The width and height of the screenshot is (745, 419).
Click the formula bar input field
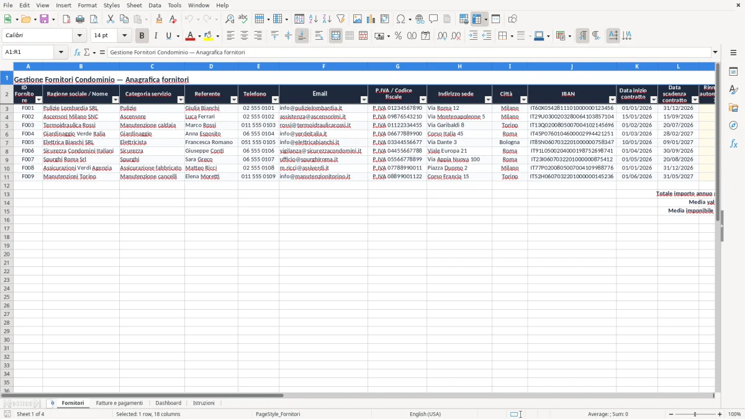(409, 53)
